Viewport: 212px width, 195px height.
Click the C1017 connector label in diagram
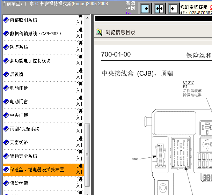[x=188, y=82]
